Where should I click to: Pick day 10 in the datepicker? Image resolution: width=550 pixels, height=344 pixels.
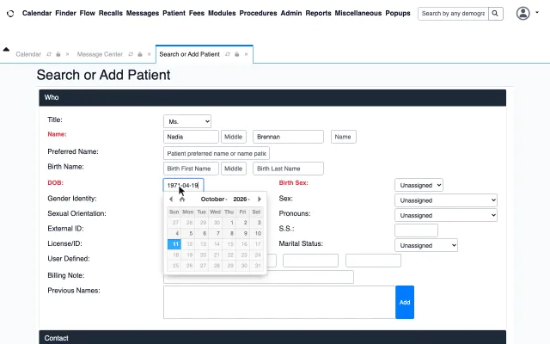(258, 233)
